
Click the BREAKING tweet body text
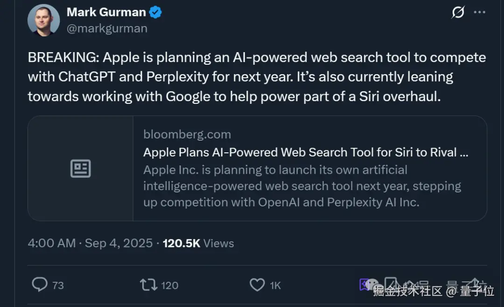[x=257, y=77]
